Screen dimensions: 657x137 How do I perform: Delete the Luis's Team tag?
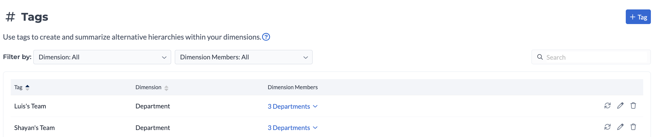tap(633, 106)
